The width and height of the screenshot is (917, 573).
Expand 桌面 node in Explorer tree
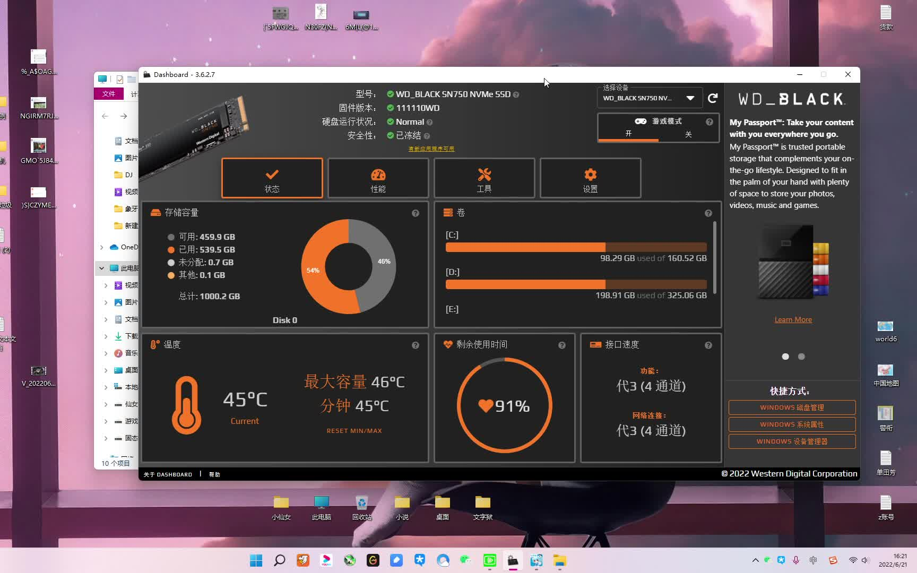106,370
